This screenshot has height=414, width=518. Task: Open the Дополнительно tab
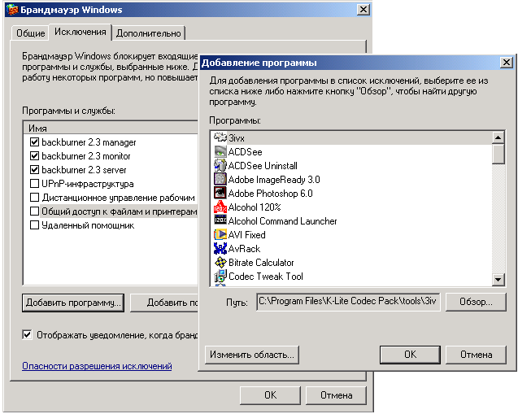(148, 33)
